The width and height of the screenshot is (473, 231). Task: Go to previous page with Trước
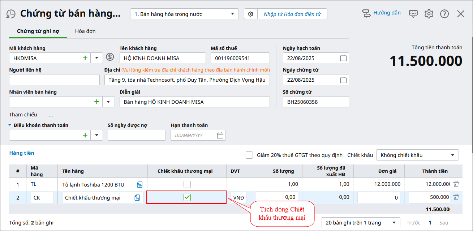pyautogui.click(x=413, y=223)
